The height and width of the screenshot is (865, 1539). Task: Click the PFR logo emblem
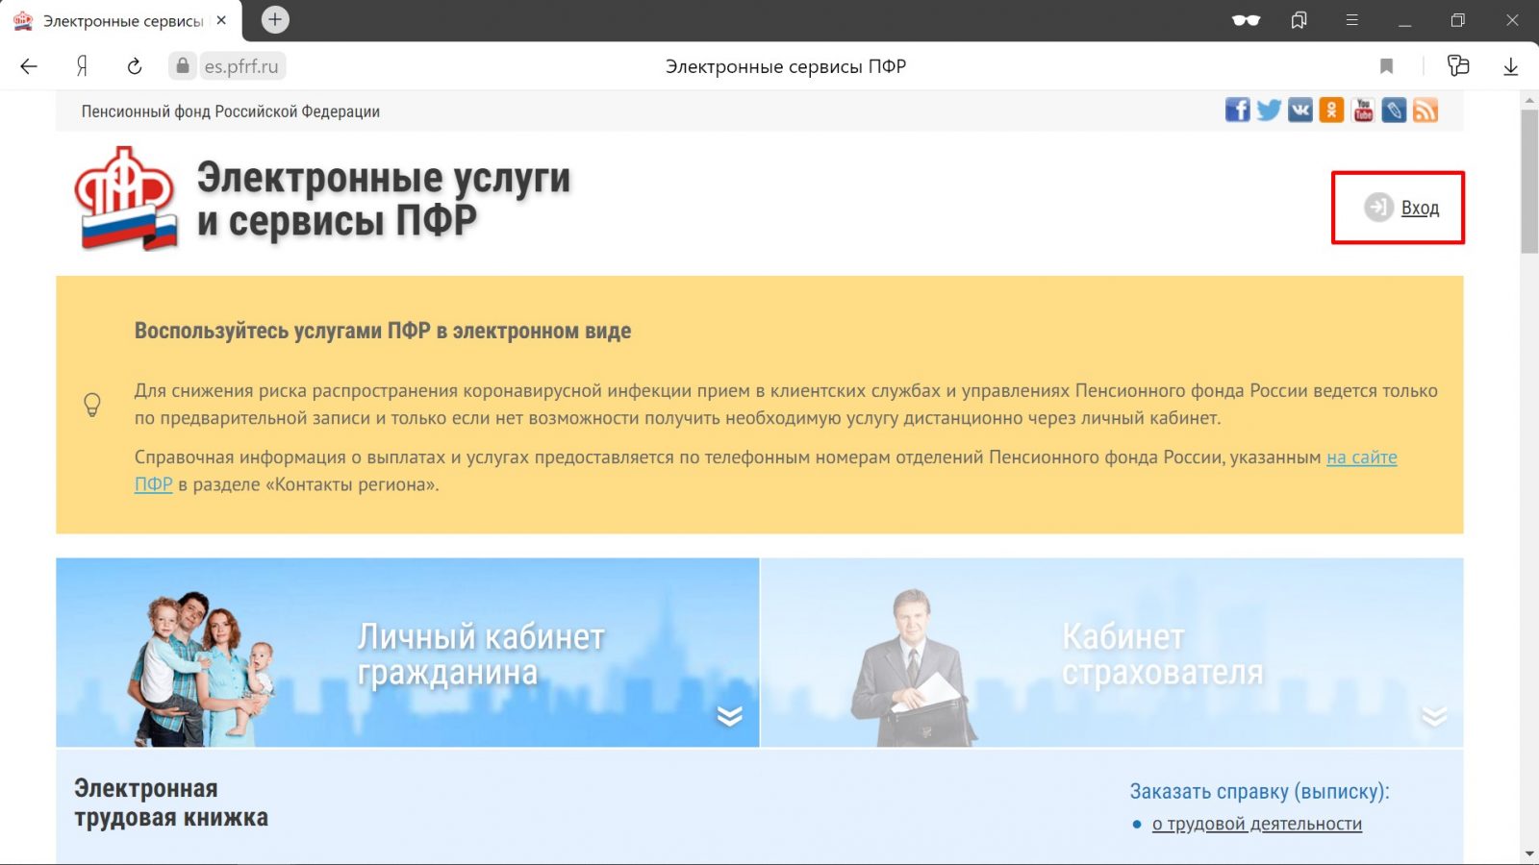point(126,199)
